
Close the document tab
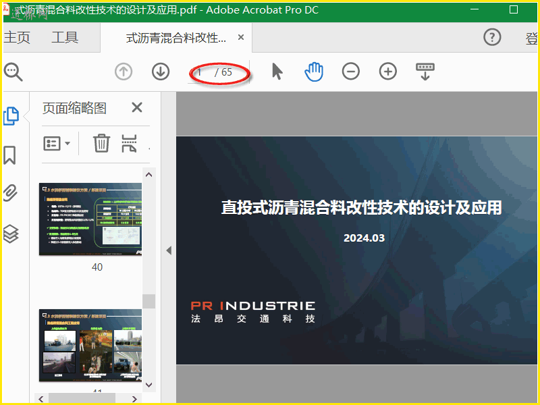241,37
